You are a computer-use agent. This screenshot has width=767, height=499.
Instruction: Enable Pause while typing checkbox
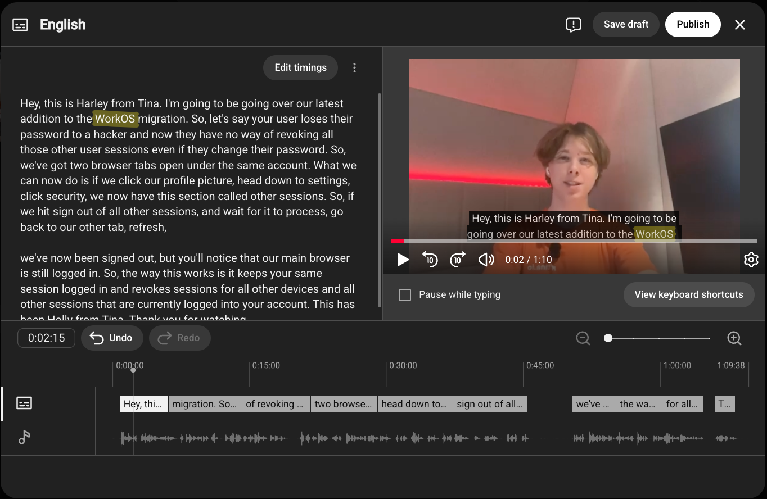[x=405, y=295]
